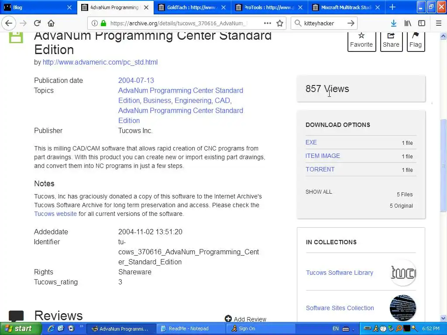Click the green software floppy icon
447x335 pixels.
point(16,38)
